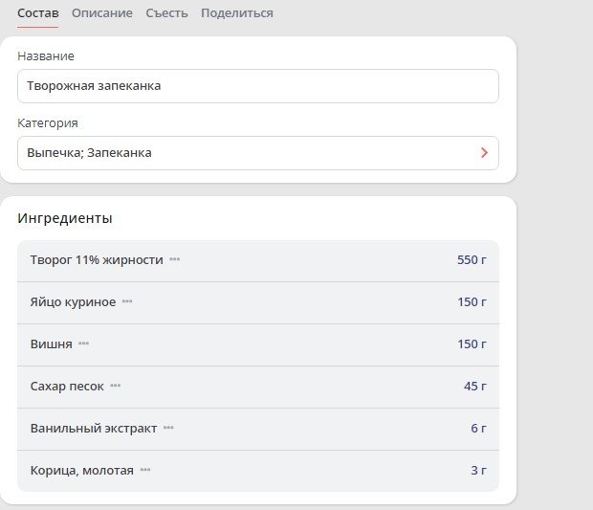Switch to the Описание tab
593x510 pixels.
click(x=102, y=13)
